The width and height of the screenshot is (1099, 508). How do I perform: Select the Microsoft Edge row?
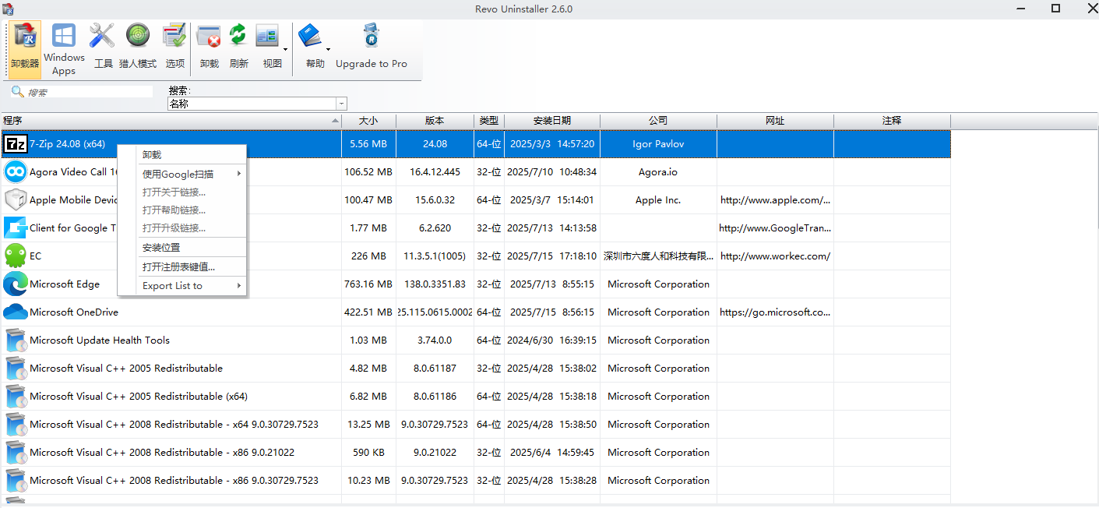click(x=475, y=284)
